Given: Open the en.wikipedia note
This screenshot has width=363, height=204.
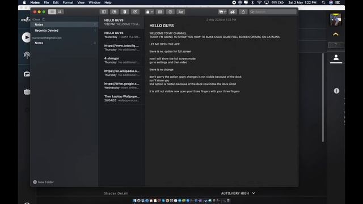Looking at the screenshot, I should point(121,73).
